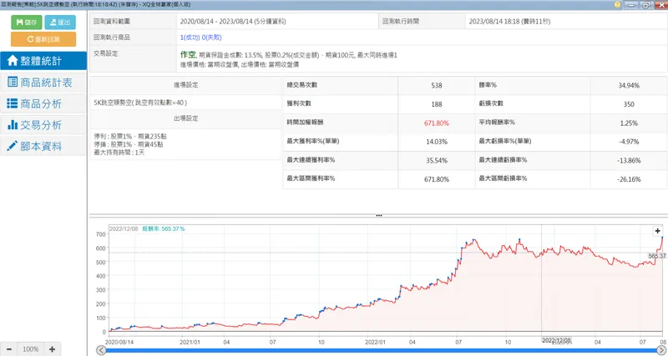
Task: Click the 1(成功) 0(失敗) link
Action: click(x=200, y=38)
